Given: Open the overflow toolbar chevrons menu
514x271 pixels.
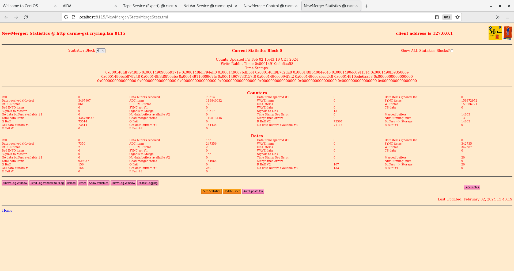Looking at the screenshot, I should coord(498,17).
